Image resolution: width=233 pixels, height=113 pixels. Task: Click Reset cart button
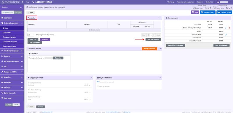click(33, 40)
